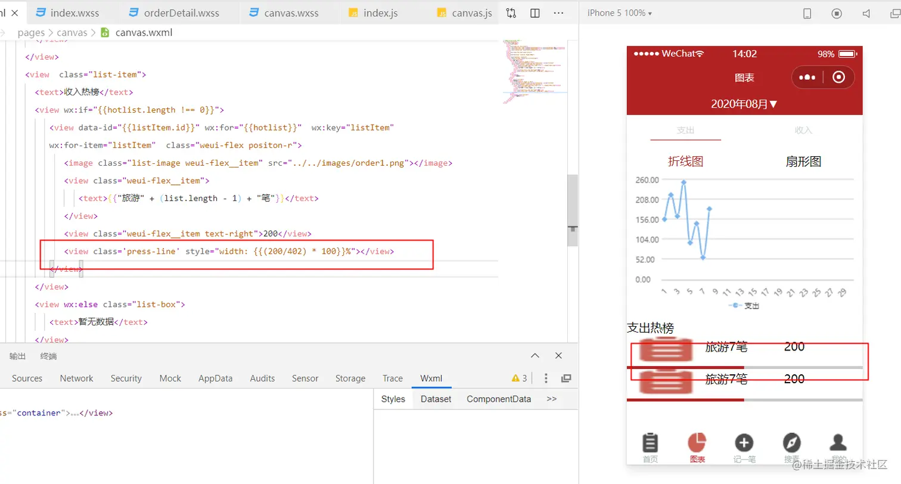Open the Security DevTools tab

coord(126,378)
